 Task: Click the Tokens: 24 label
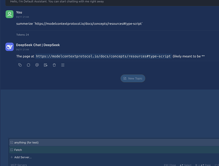[x=23, y=35]
